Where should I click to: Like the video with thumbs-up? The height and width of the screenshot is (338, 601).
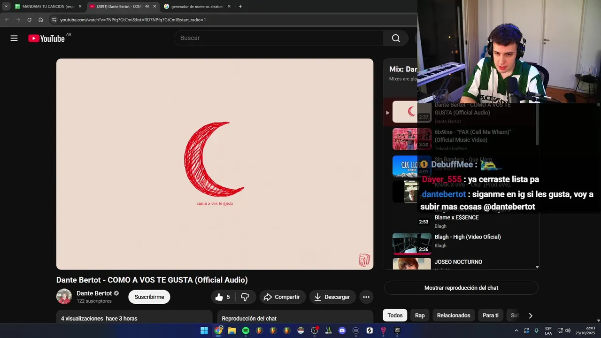[x=223, y=297]
